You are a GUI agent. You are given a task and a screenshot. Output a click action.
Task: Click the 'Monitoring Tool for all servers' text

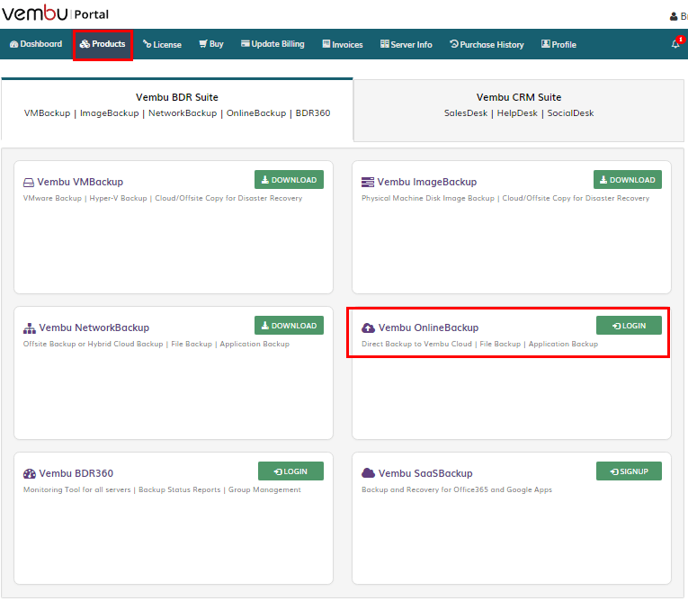pos(76,489)
